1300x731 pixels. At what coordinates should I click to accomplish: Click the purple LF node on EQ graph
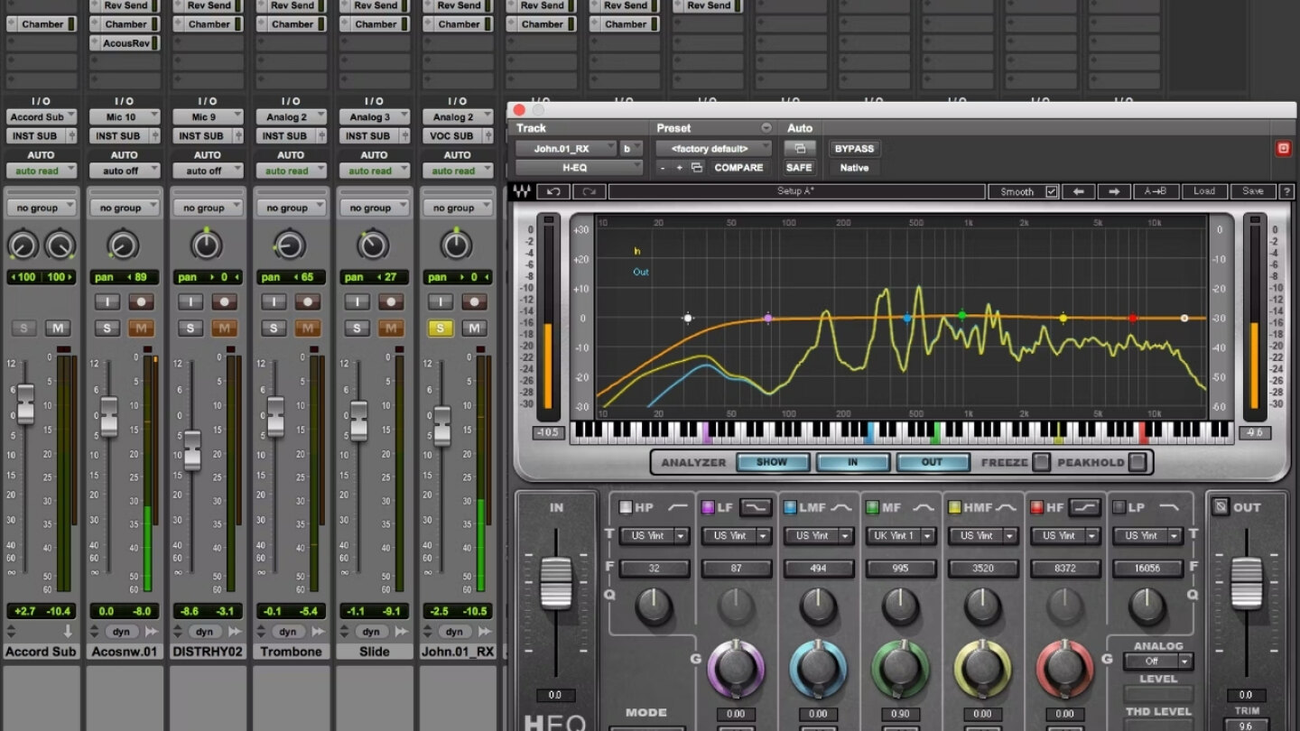pos(768,318)
